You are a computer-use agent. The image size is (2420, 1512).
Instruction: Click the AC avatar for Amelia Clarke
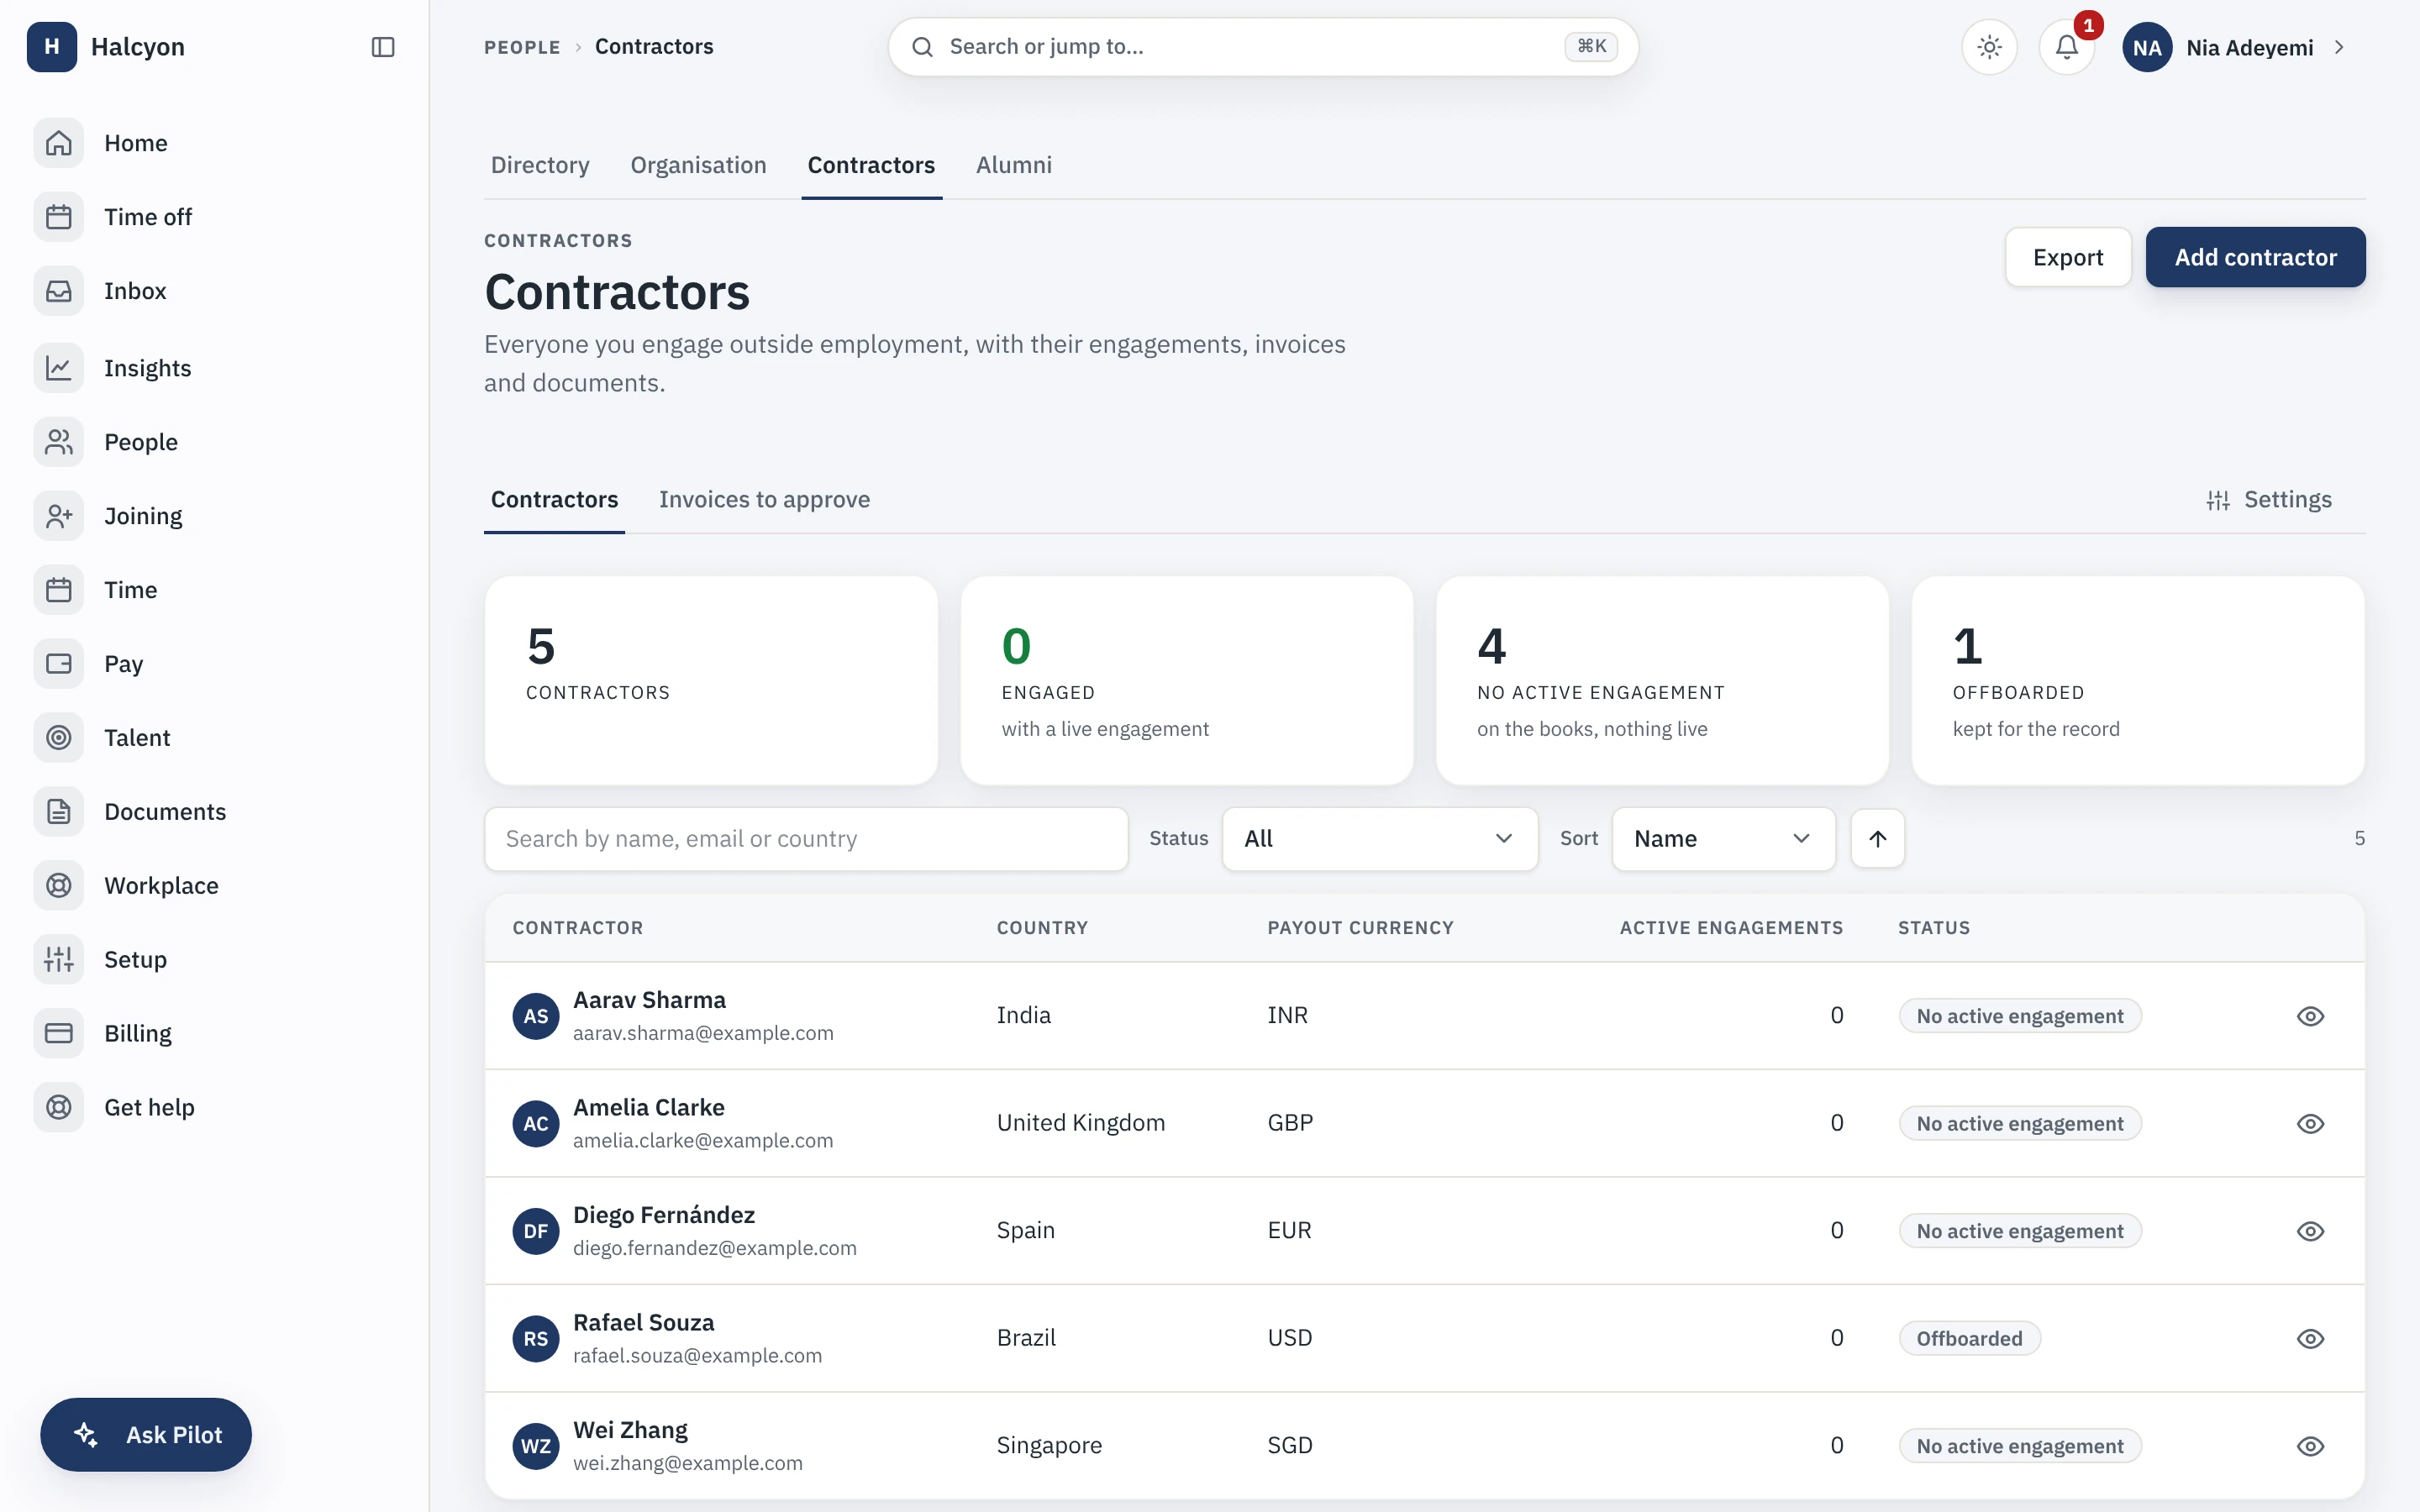point(536,1123)
